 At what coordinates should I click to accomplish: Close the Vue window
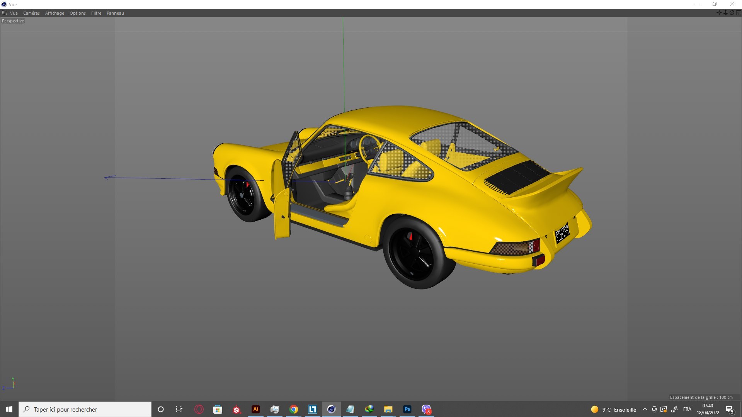(x=732, y=4)
